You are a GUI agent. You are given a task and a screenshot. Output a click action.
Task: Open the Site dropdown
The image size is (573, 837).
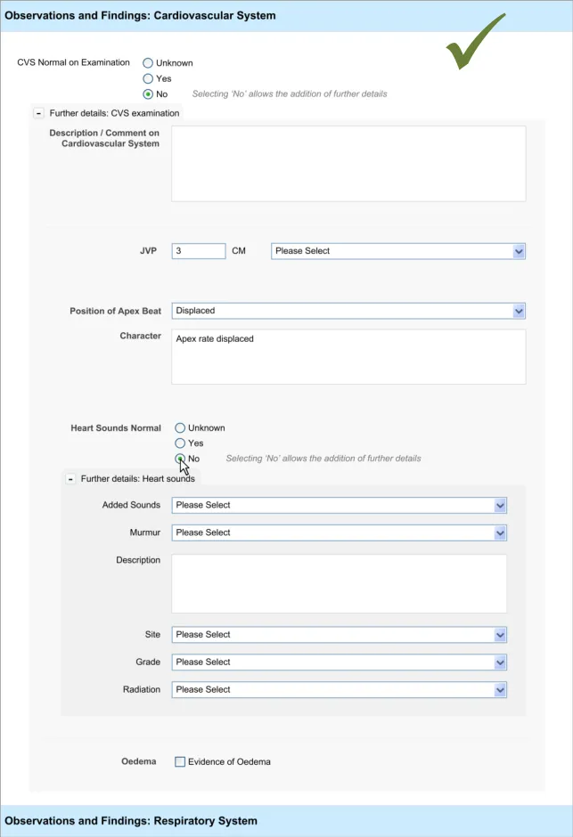(339, 635)
